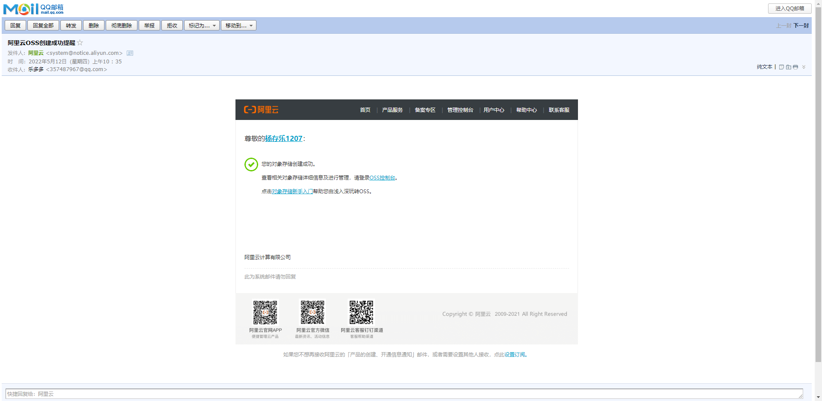Delete the email with 删除
The height and width of the screenshot is (401, 822).
94,26
